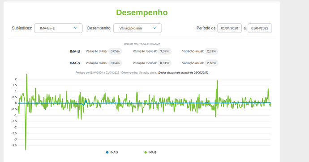Edit the end date 01/04/2022 field
This screenshot has width=309, height=162.
click(x=260, y=28)
